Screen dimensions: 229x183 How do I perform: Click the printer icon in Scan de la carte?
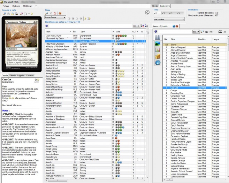tap(16, 14)
